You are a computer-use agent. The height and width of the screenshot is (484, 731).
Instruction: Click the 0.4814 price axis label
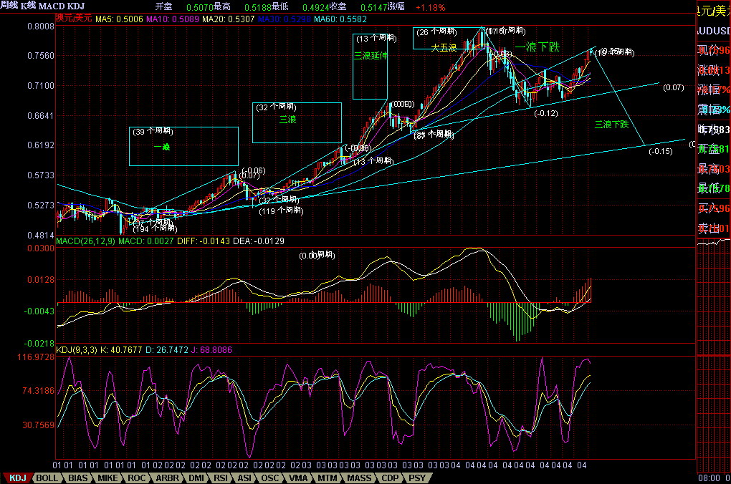point(41,236)
